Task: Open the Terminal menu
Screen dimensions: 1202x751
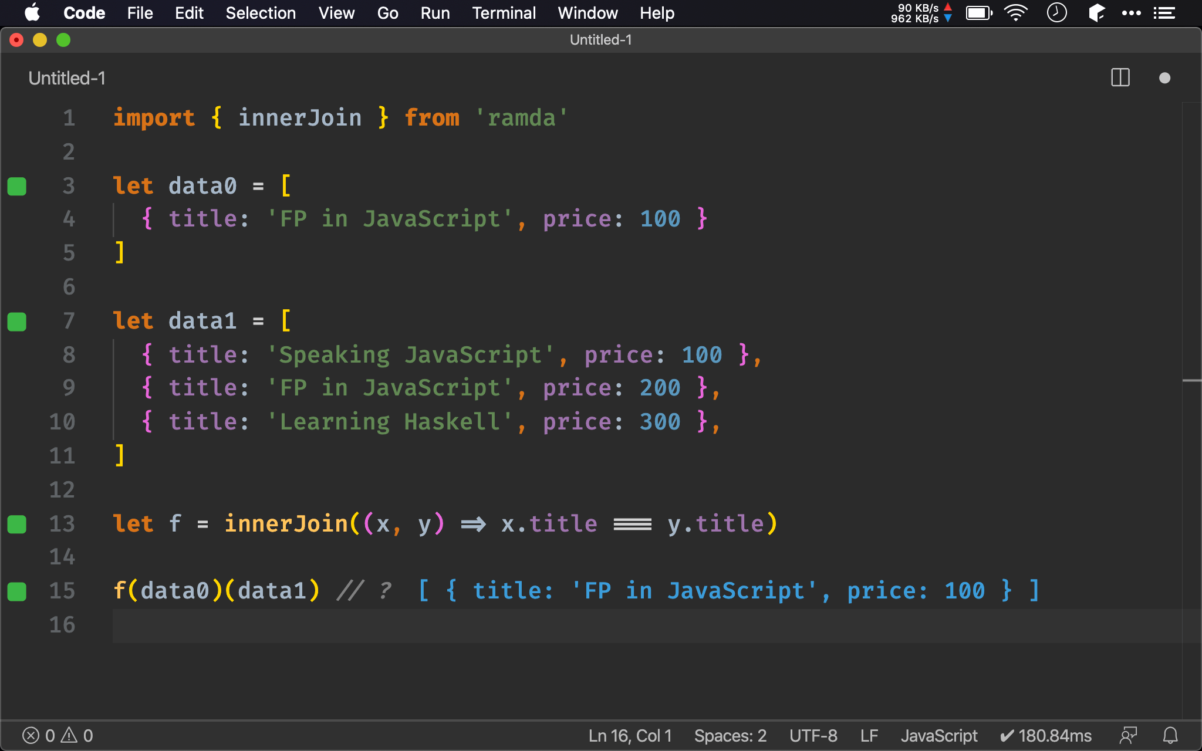Action: point(504,13)
